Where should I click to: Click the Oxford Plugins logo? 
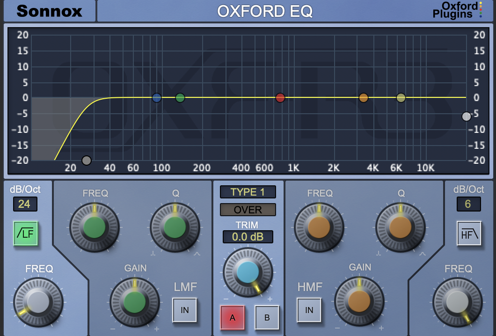point(457,10)
